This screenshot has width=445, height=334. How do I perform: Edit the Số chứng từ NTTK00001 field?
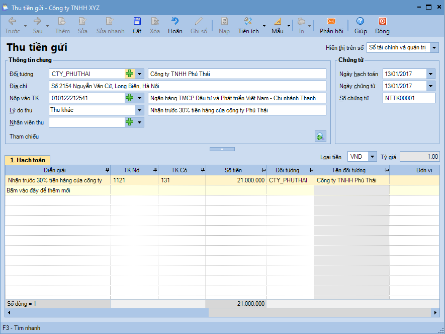pos(409,98)
